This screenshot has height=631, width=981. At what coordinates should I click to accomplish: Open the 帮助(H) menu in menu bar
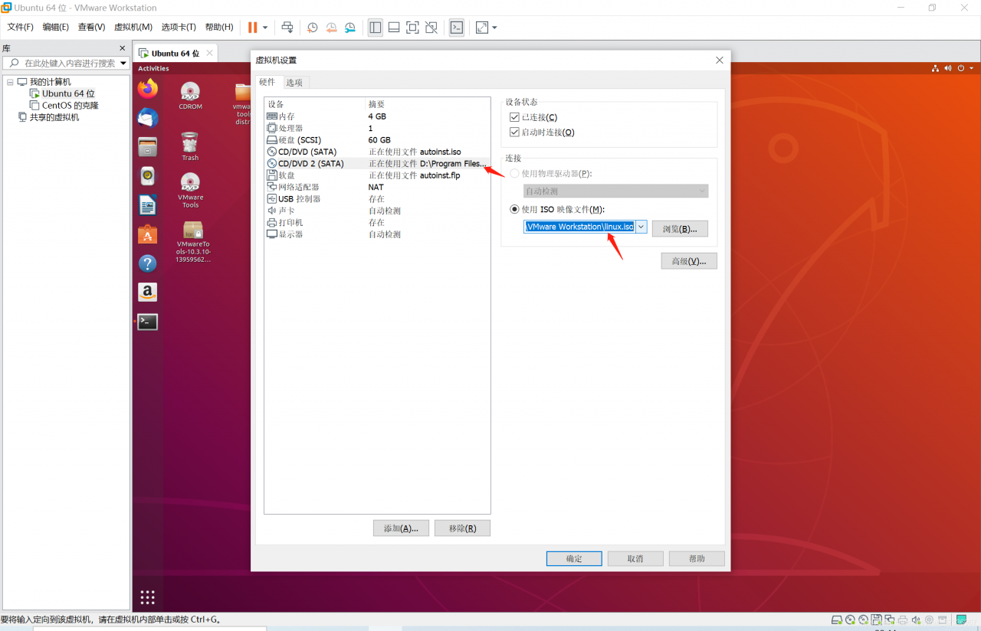tap(219, 27)
